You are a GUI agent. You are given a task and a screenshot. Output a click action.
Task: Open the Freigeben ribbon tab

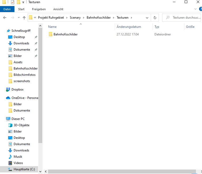[x=39, y=9]
